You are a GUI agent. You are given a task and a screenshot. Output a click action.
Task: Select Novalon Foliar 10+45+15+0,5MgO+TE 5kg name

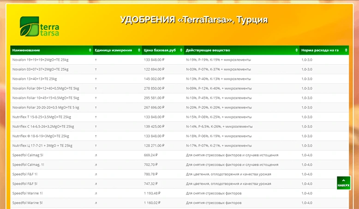click(x=46, y=98)
